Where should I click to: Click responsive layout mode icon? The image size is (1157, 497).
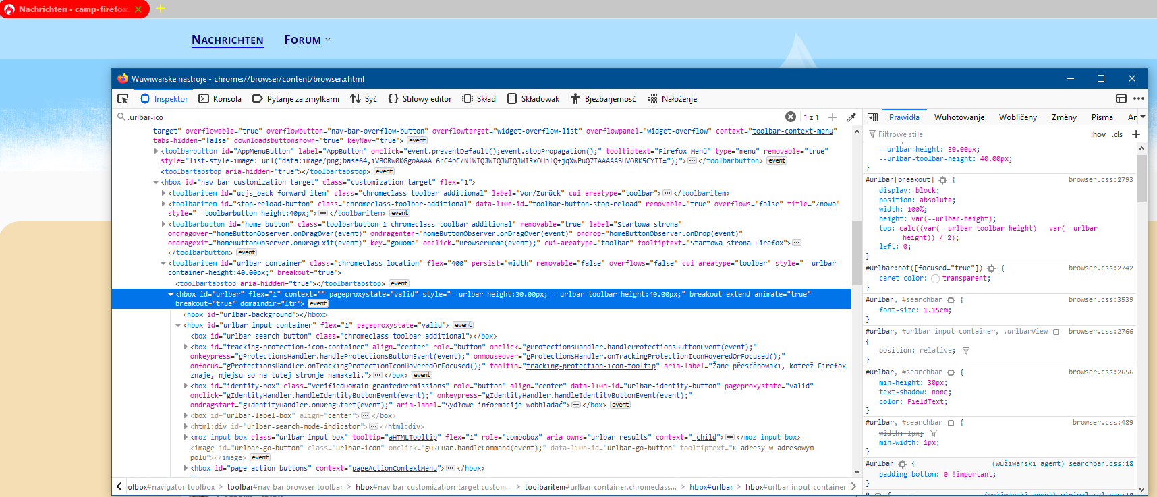coord(1121,98)
